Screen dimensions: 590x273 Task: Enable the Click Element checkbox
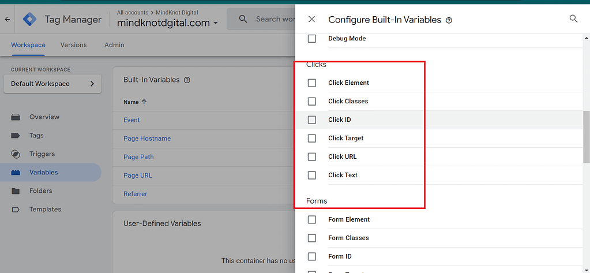click(312, 83)
